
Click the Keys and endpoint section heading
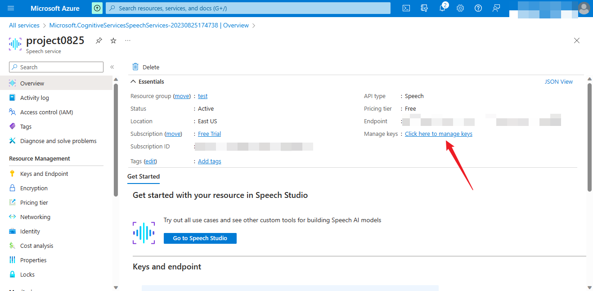(x=167, y=267)
